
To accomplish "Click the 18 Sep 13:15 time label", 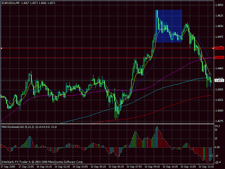I will click(x=206, y=167).
